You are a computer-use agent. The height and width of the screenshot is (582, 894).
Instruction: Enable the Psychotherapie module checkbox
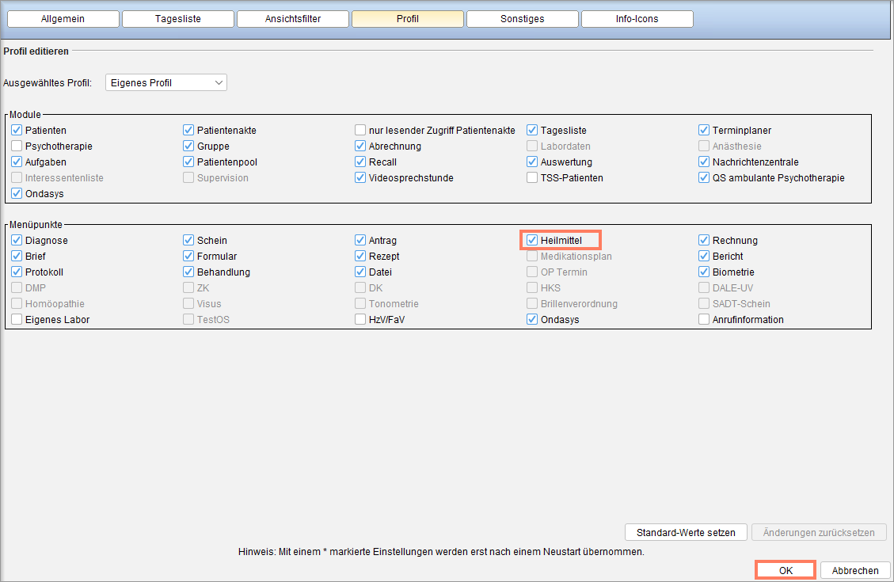coord(17,146)
